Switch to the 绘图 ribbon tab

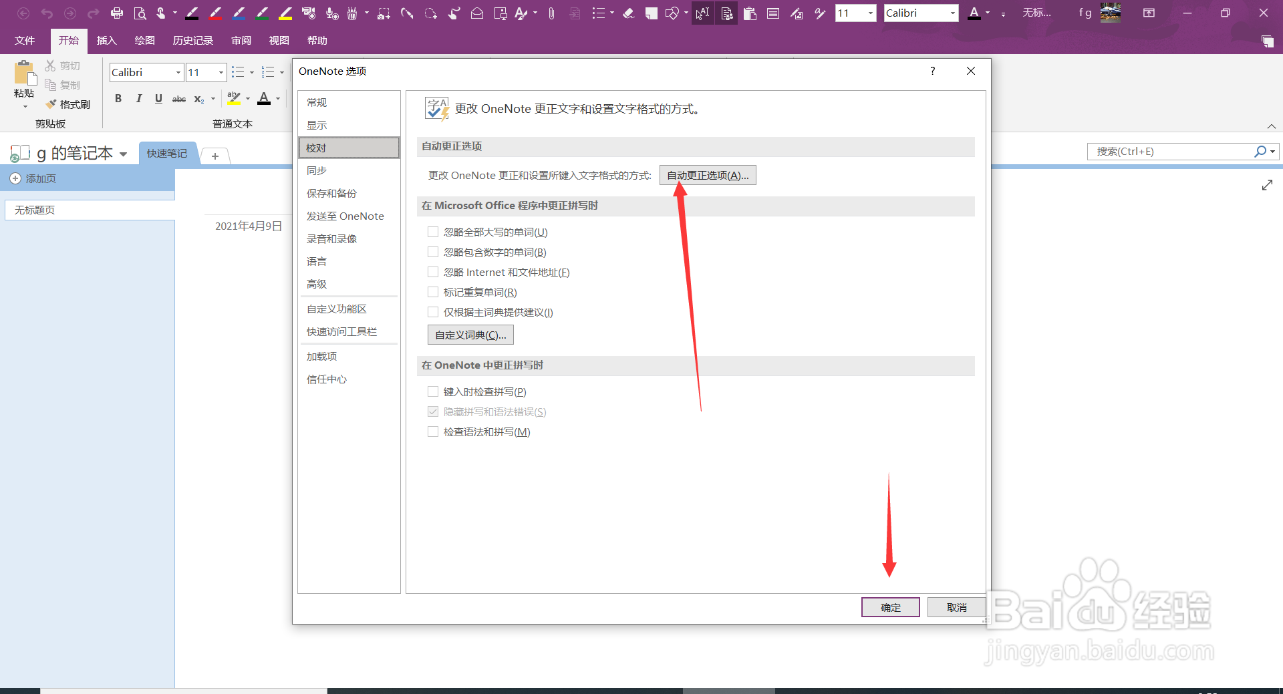coord(144,41)
